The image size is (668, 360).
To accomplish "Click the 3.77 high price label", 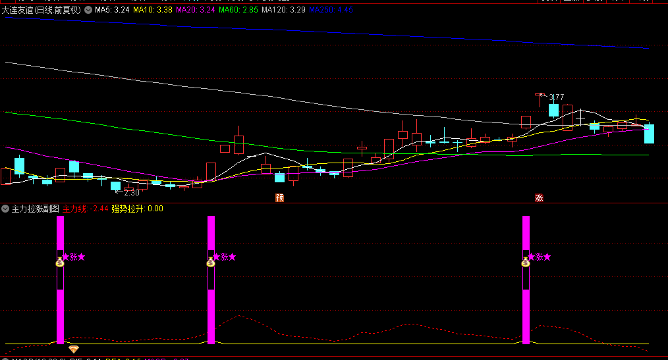I will coord(557,97).
